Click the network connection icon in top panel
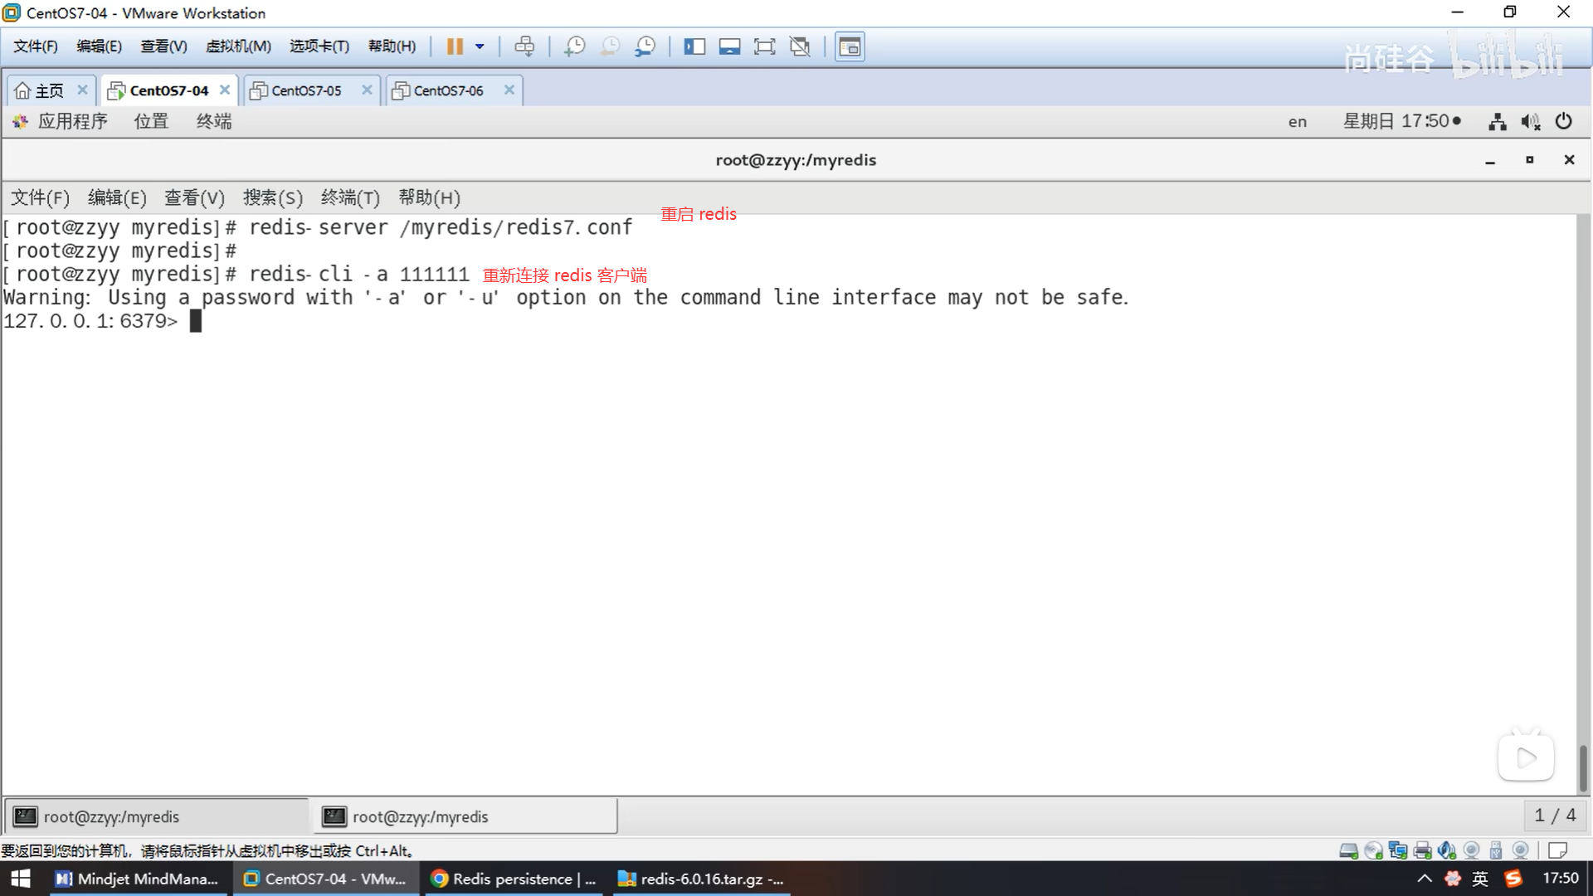This screenshot has width=1593, height=896. click(1497, 122)
